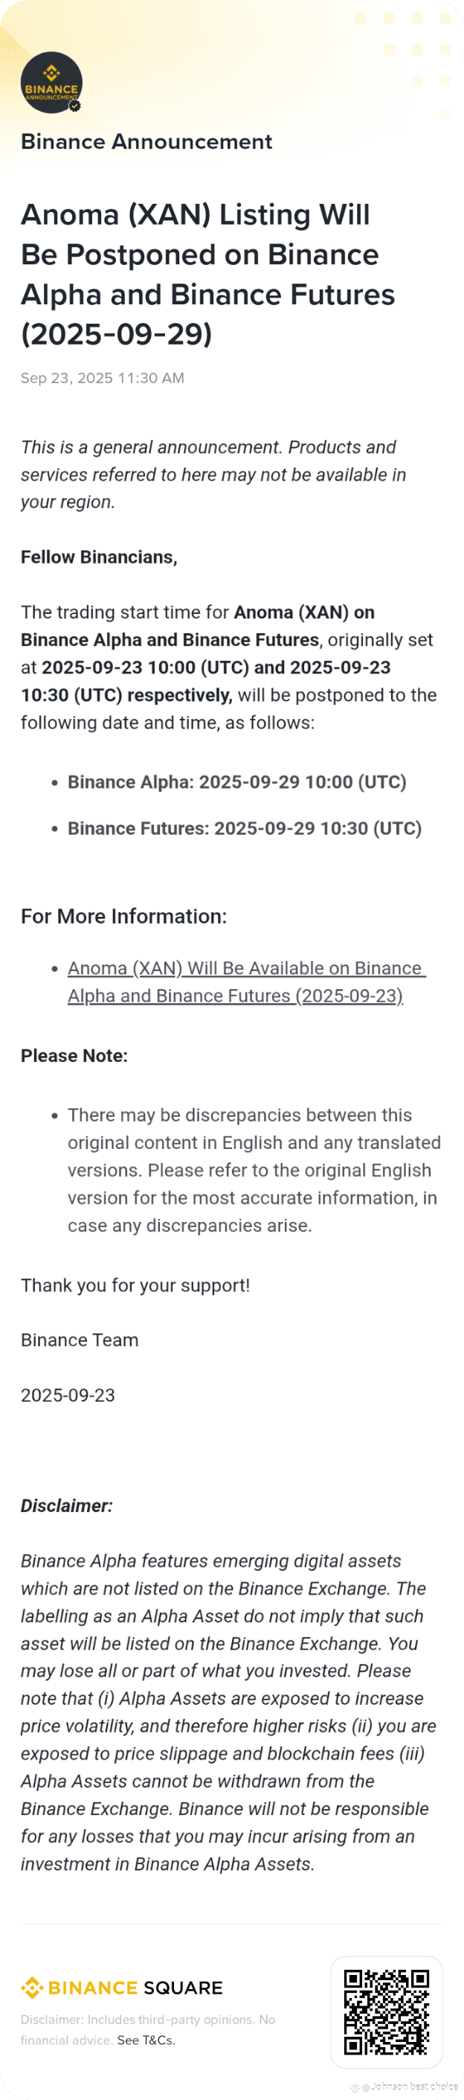Click the Binance Alpha 2025-09-29 10:00 bullet
464x2100 pixels.
237,782
